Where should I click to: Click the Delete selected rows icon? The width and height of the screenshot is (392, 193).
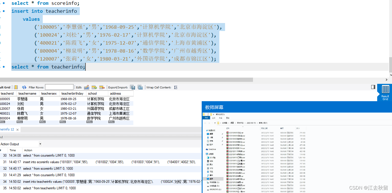coord(102,87)
